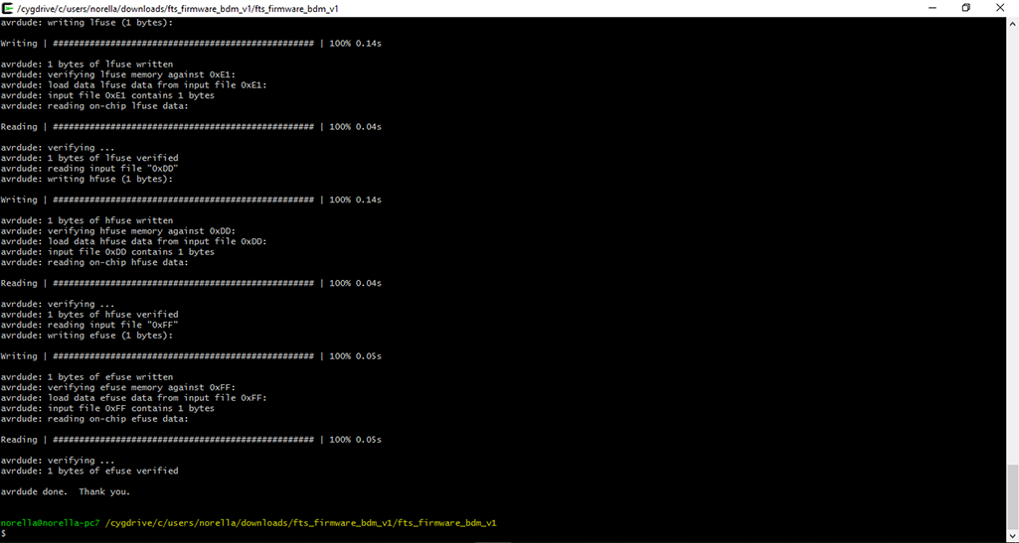The width and height of the screenshot is (1019, 543).
Task: Click 'avrdude: writing hfuse (1 bytes):' line
Action: (86, 179)
